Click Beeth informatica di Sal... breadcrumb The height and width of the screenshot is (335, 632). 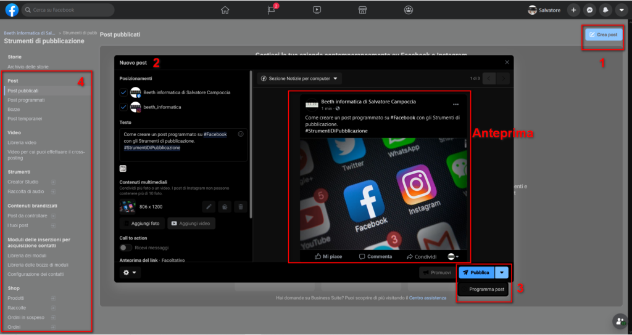[30, 33]
